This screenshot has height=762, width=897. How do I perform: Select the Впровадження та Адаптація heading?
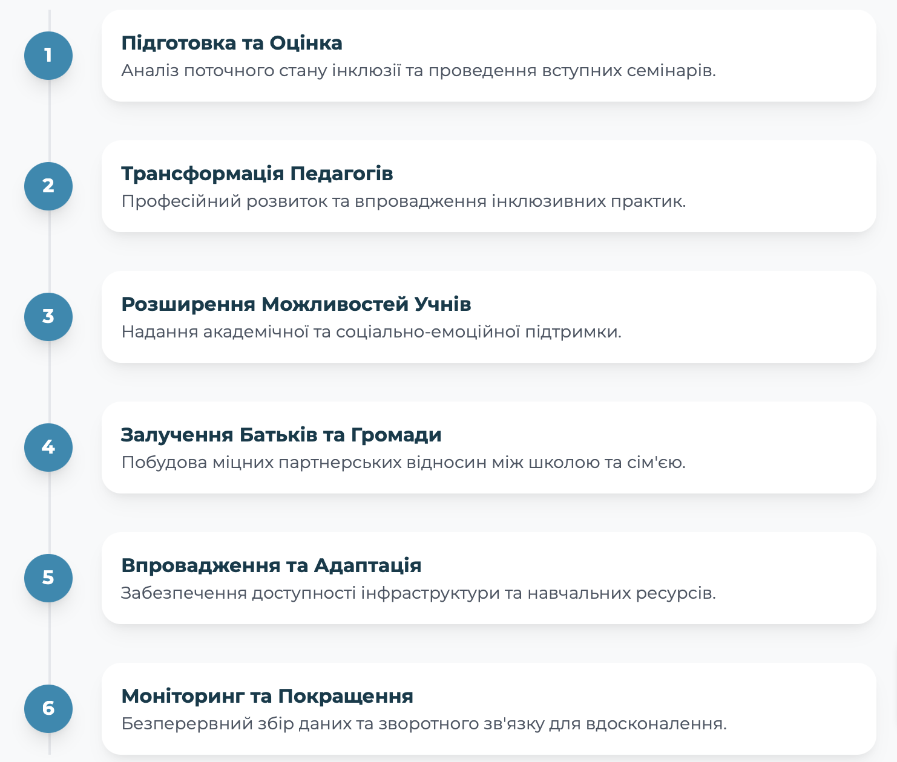point(271,565)
